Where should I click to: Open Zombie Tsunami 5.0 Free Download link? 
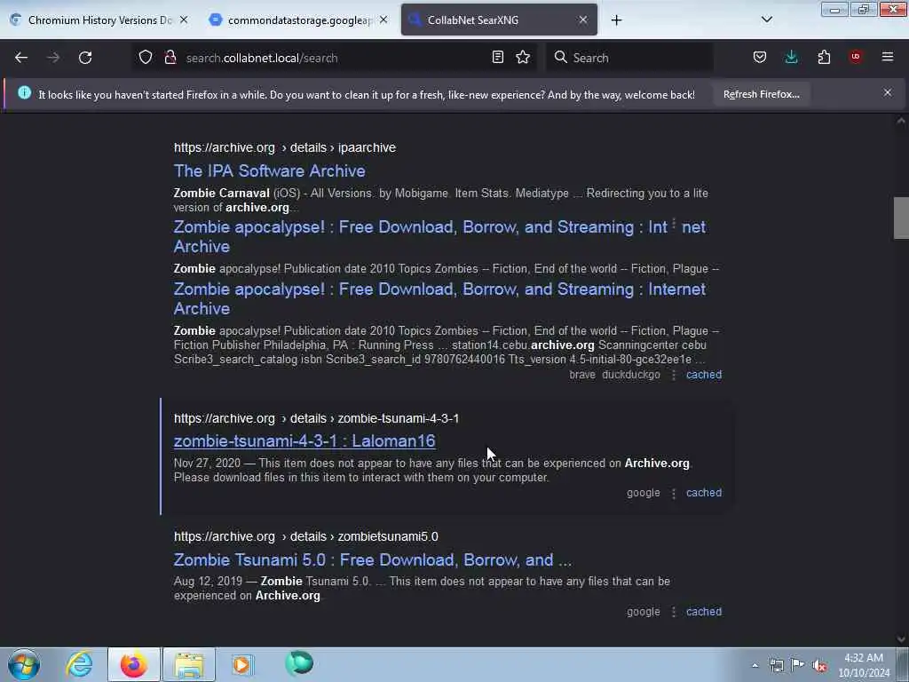click(372, 560)
